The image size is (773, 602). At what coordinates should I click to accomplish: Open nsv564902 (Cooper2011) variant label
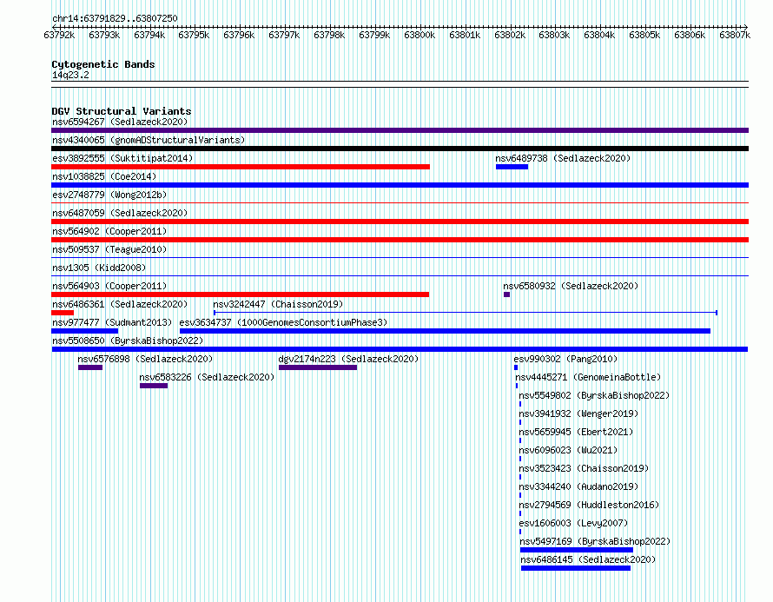(x=109, y=231)
